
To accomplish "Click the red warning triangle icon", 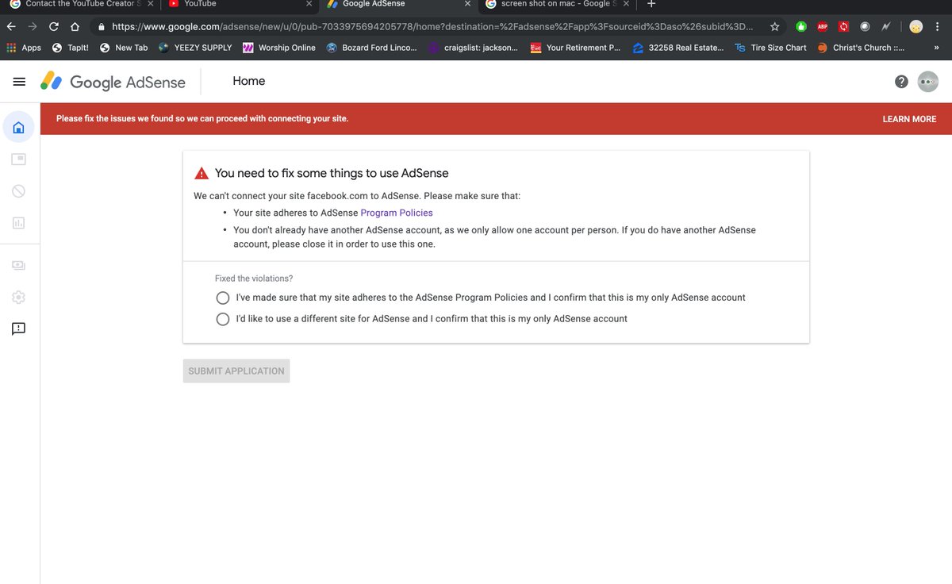I will [202, 173].
